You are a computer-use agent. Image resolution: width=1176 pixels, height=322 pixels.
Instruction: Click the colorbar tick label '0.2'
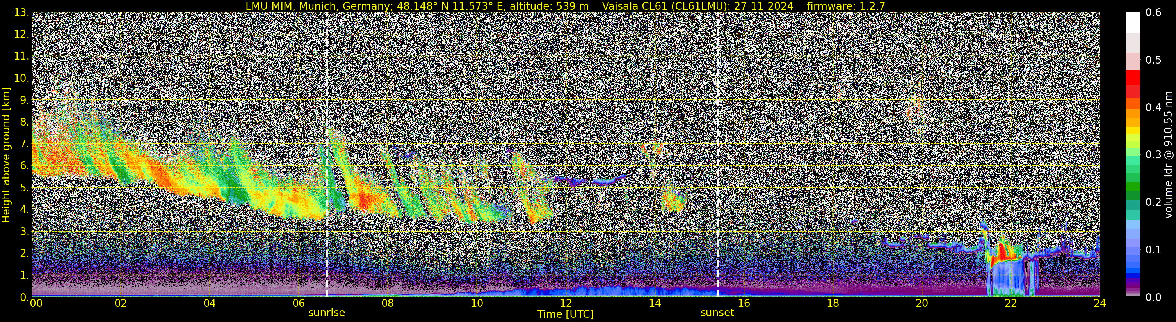[1153, 202]
